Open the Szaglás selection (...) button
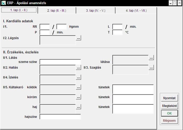The width and height of the screenshot is (183, 130). (x=151, y=68)
